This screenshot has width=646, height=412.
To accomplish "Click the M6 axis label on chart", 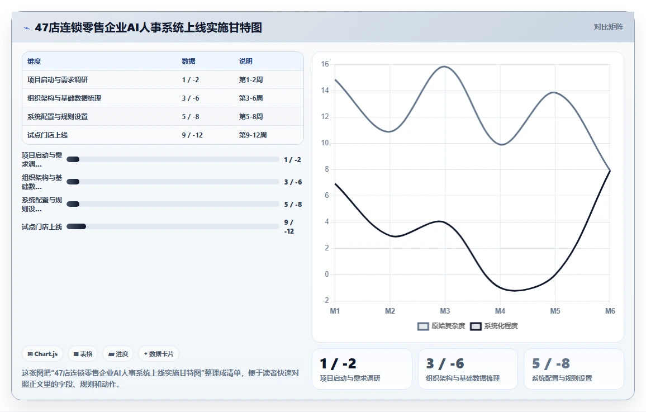I will pyautogui.click(x=610, y=311).
